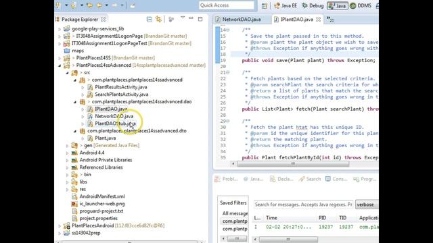Select NetworkDAO.java in Package Explorer
This screenshot has height=243, width=433.
(x=114, y=116)
